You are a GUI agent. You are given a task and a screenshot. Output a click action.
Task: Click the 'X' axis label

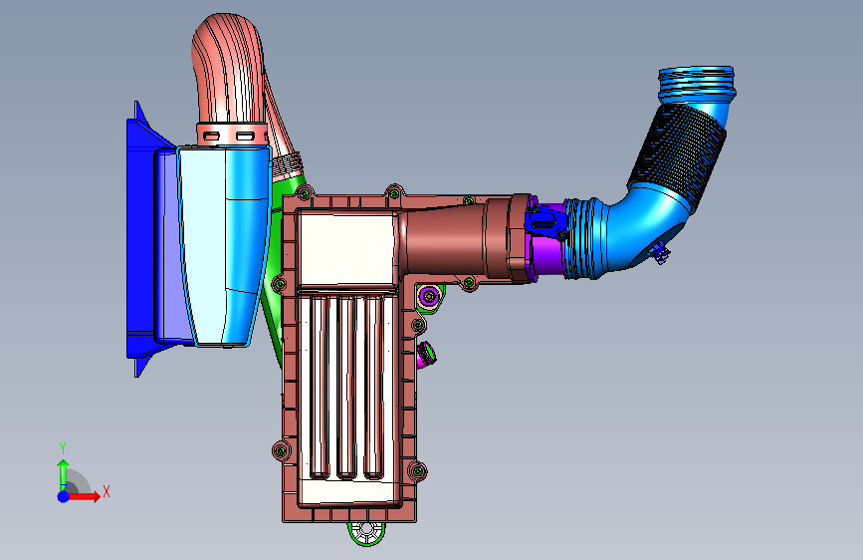point(107,491)
